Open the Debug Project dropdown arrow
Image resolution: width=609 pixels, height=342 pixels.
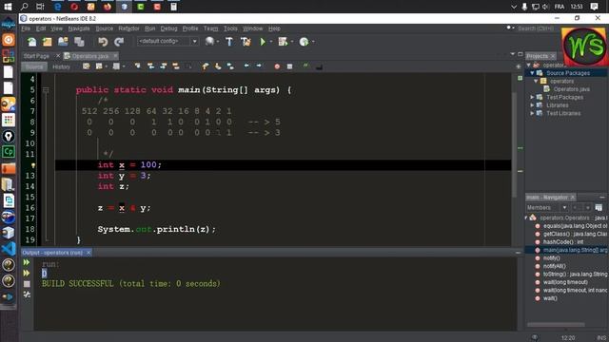292,42
